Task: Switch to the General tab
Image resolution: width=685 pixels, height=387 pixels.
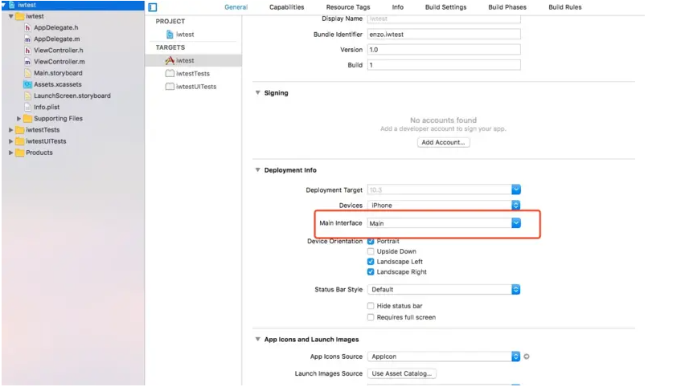Action: pos(236,7)
